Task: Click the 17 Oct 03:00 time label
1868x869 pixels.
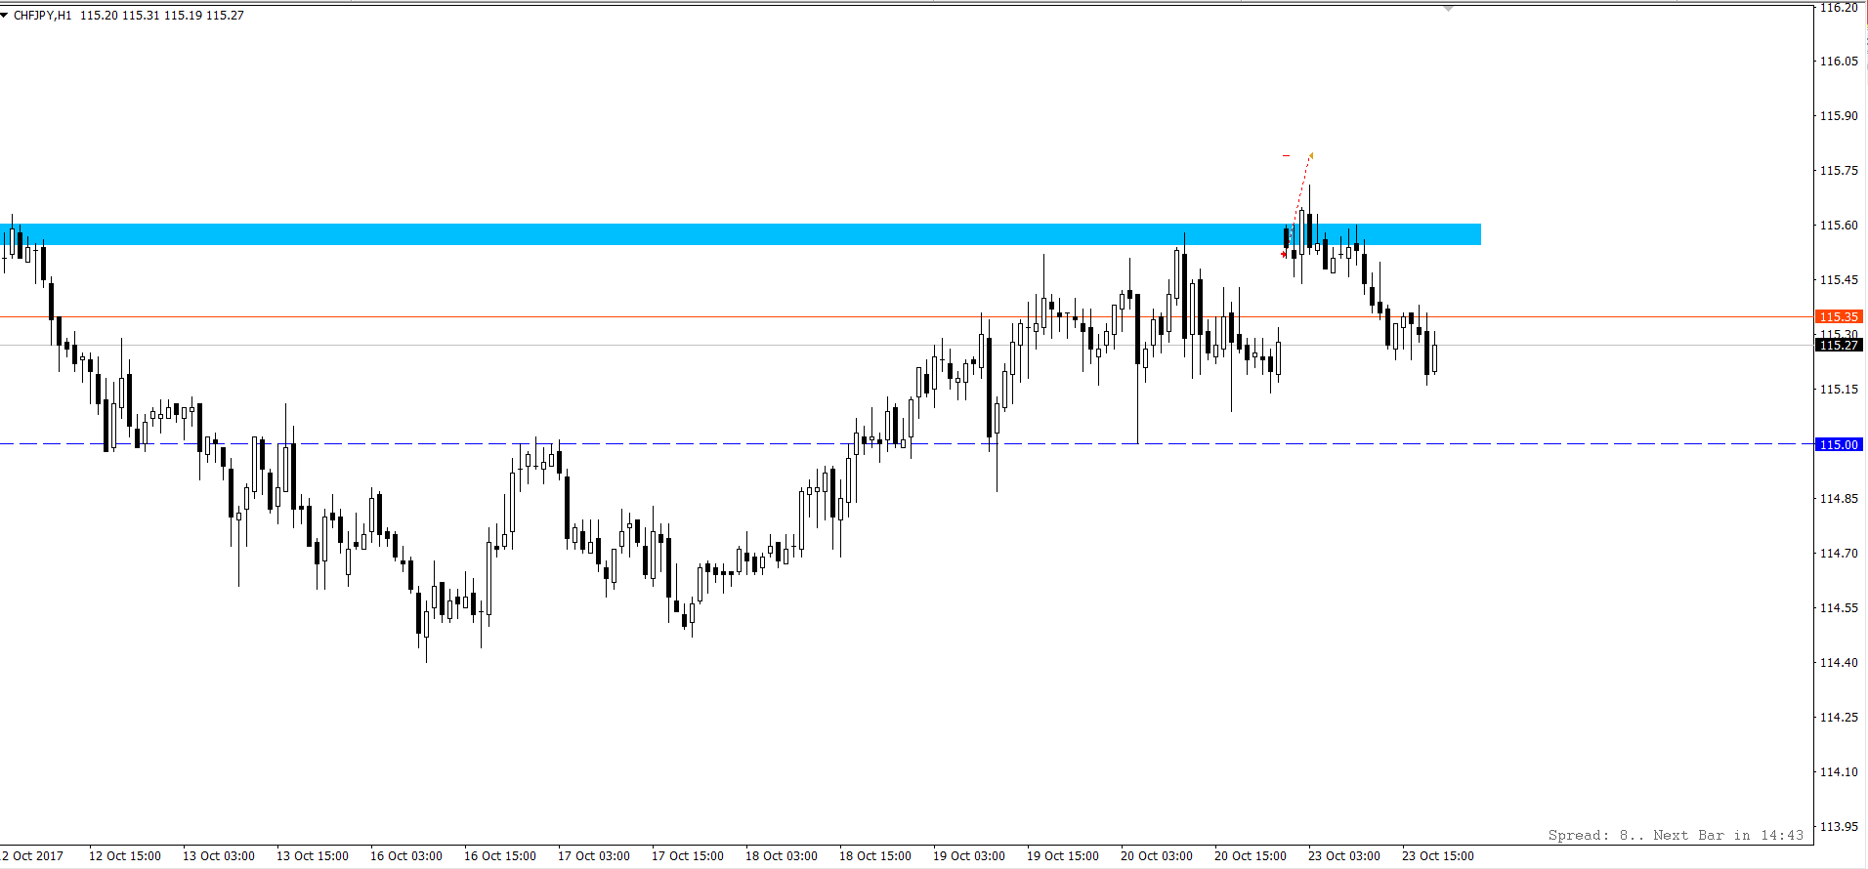Action: click(x=594, y=856)
